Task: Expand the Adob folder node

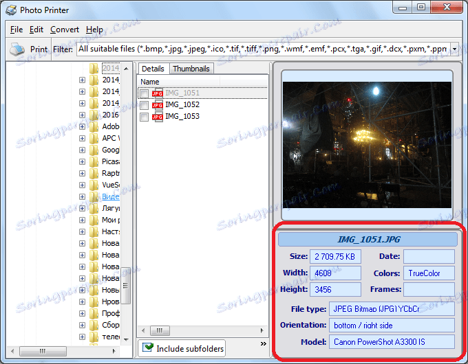Action: 82,127
